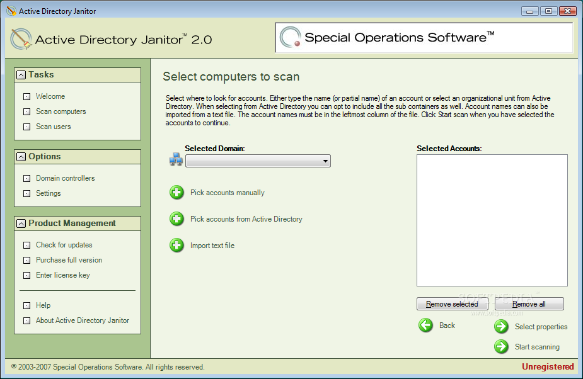Click the bullet icon next to Enter license key

26,275
